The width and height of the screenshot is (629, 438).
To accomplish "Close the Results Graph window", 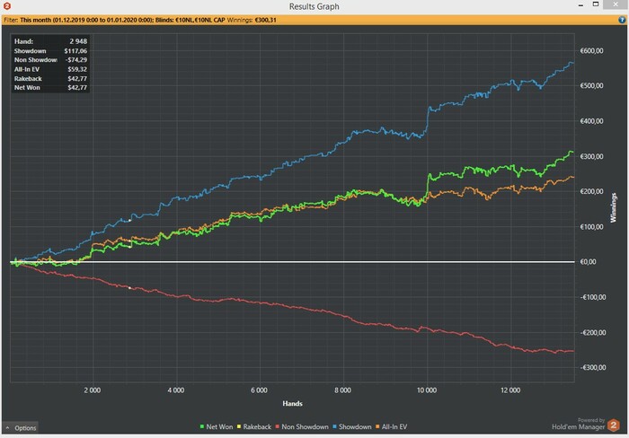I will [x=616, y=4].
